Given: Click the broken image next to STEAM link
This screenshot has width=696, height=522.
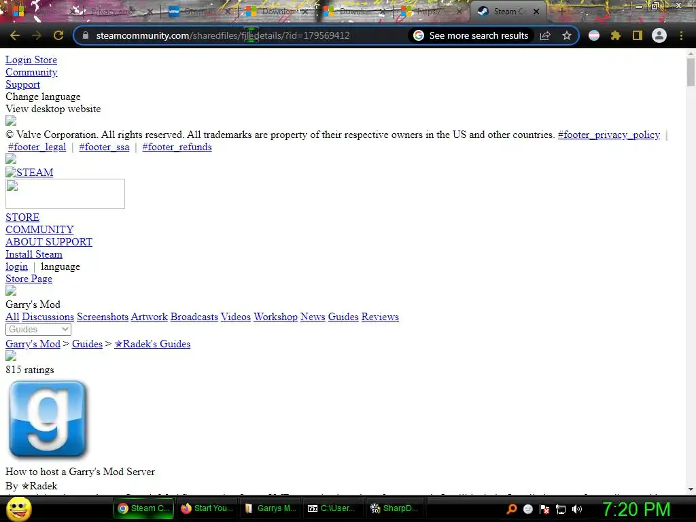Looking at the screenshot, I should [x=11, y=172].
